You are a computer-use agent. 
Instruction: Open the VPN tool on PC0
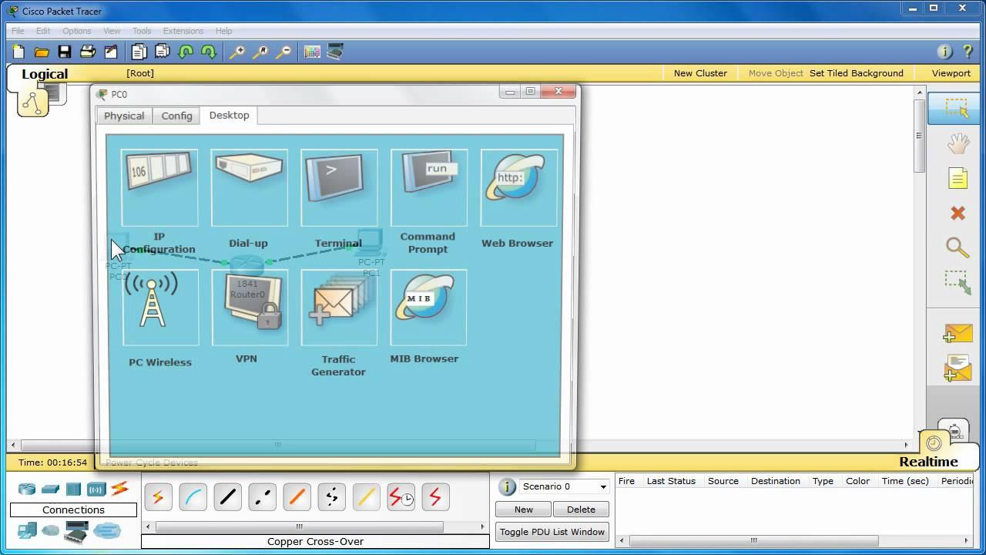(249, 308)
